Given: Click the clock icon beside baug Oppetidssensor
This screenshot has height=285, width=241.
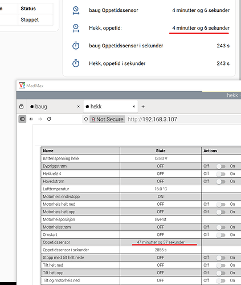Looking at the screenshot, I should pos(76,10).
